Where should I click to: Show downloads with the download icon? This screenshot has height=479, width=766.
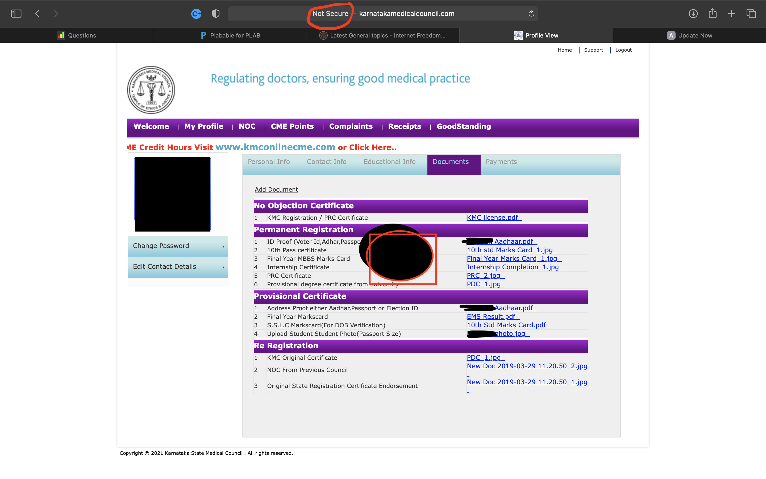[693, 14]
